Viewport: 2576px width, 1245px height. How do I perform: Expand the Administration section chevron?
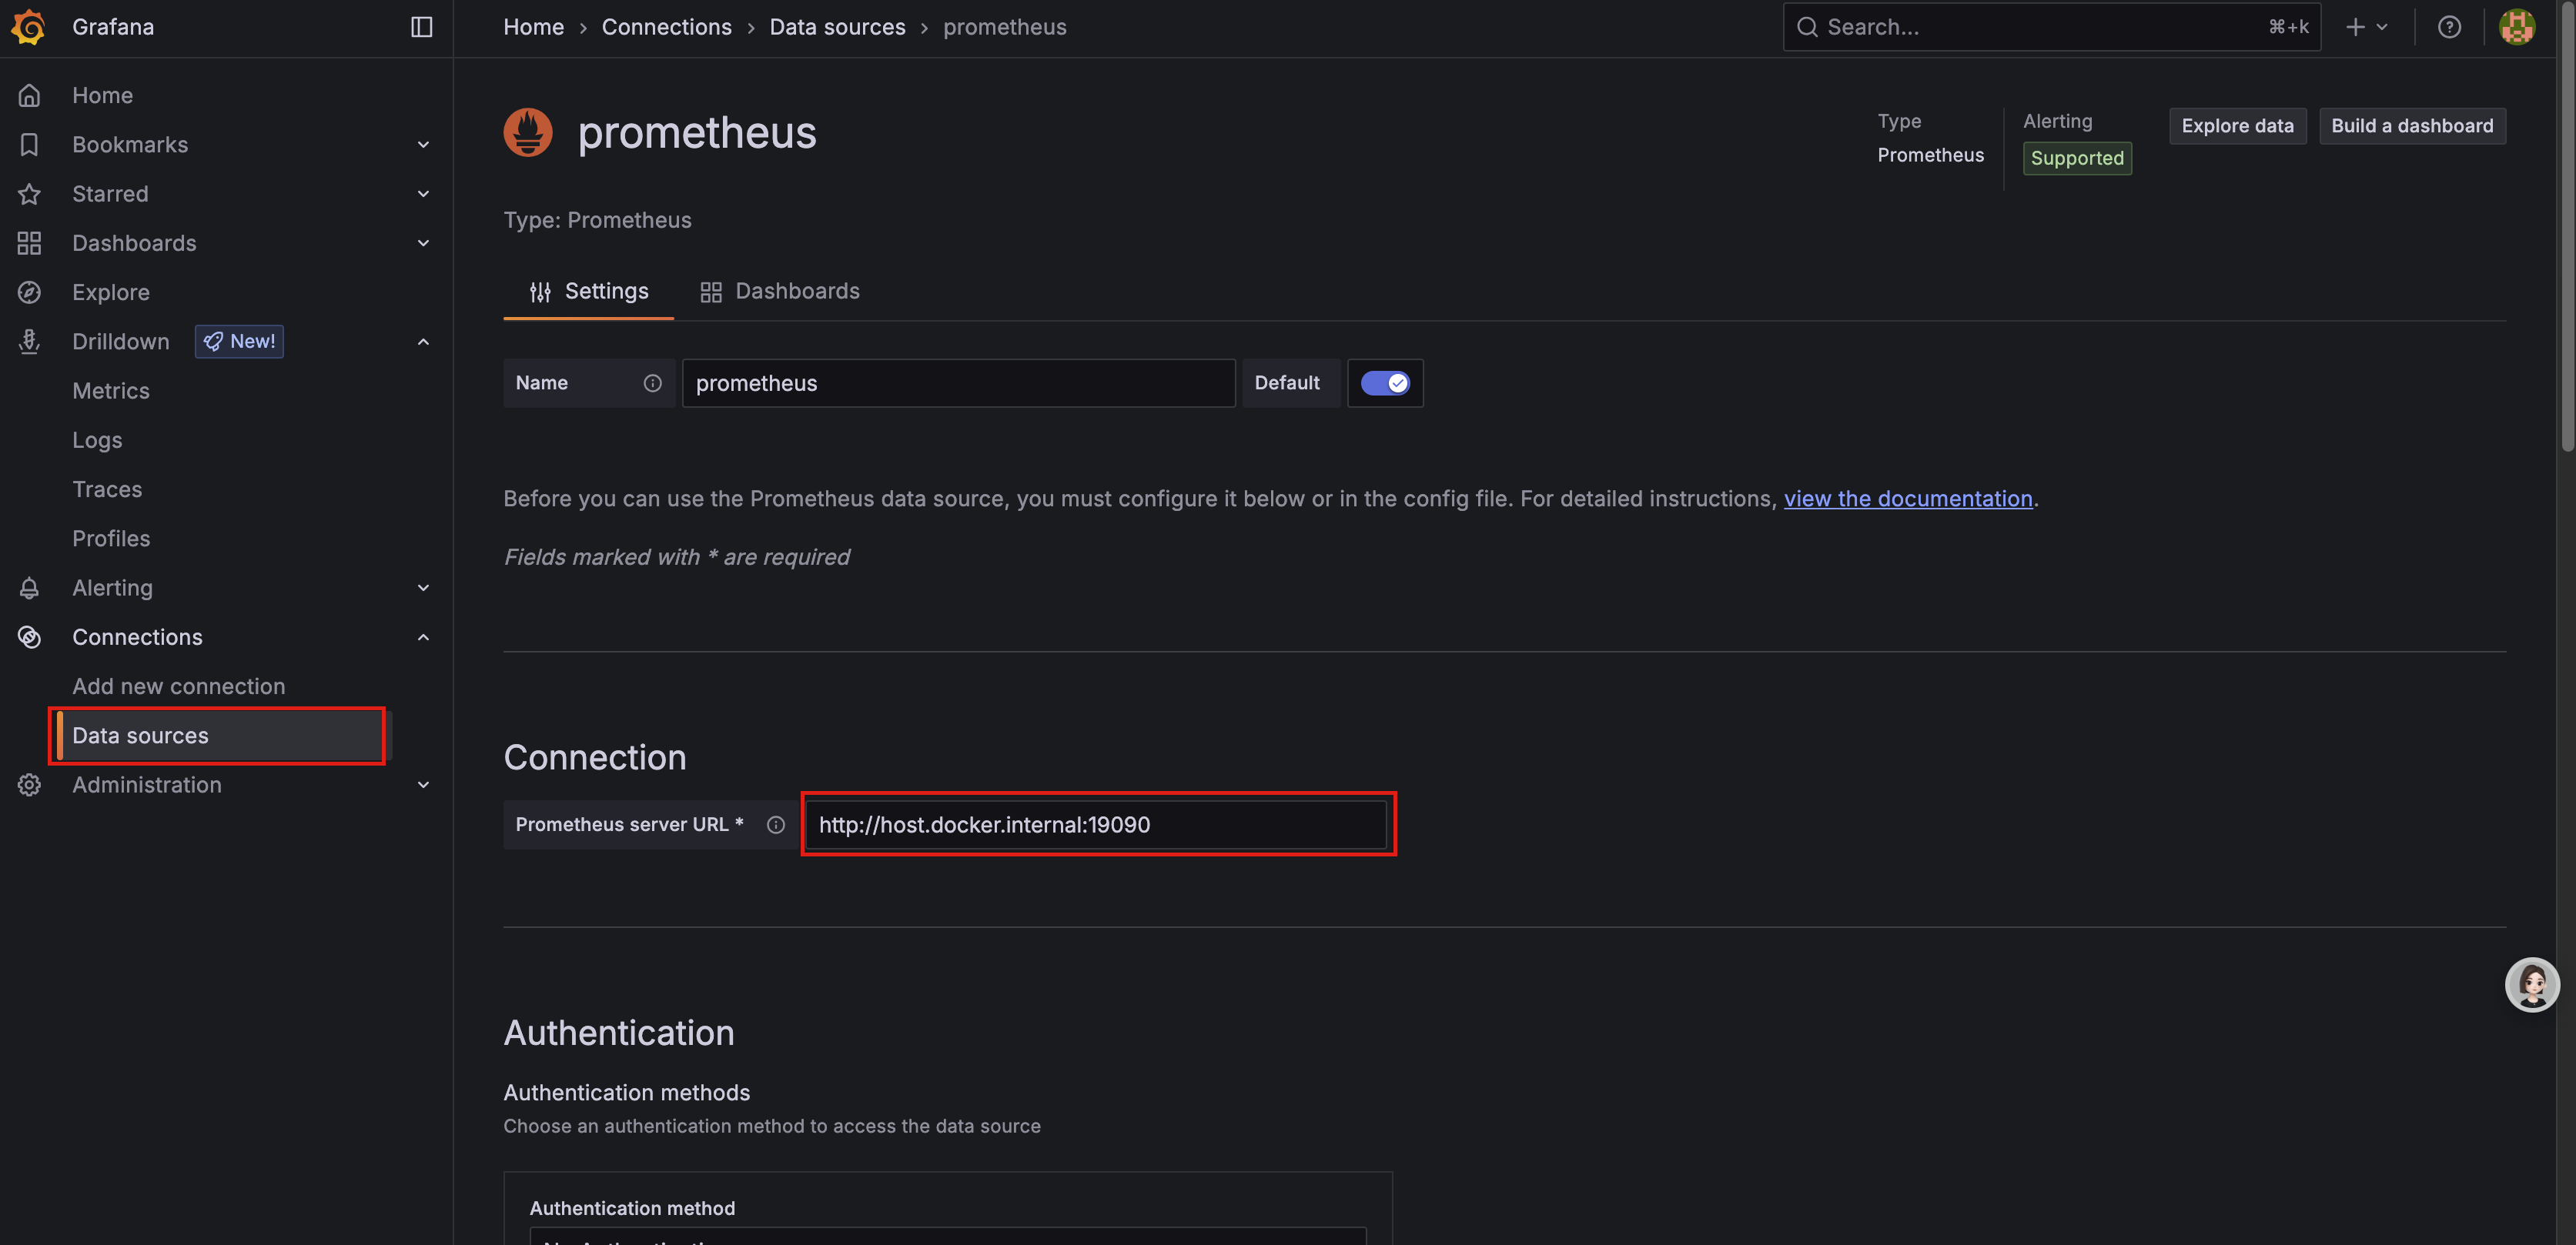click(423, 784)
